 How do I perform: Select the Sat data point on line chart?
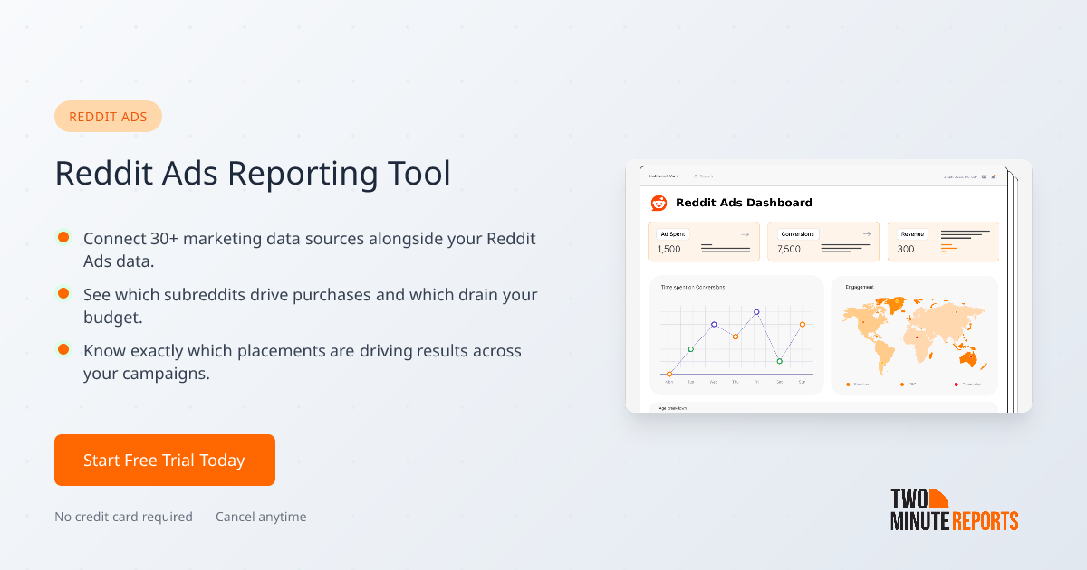(x=779, y=361)
